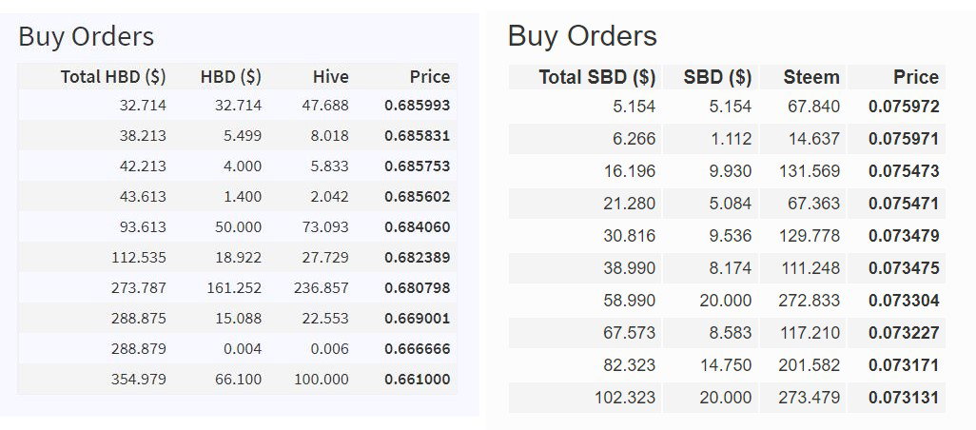Select the HBD ($) column header
The image size is (976, 430).
pyautogui.click(x=231, y=76)
